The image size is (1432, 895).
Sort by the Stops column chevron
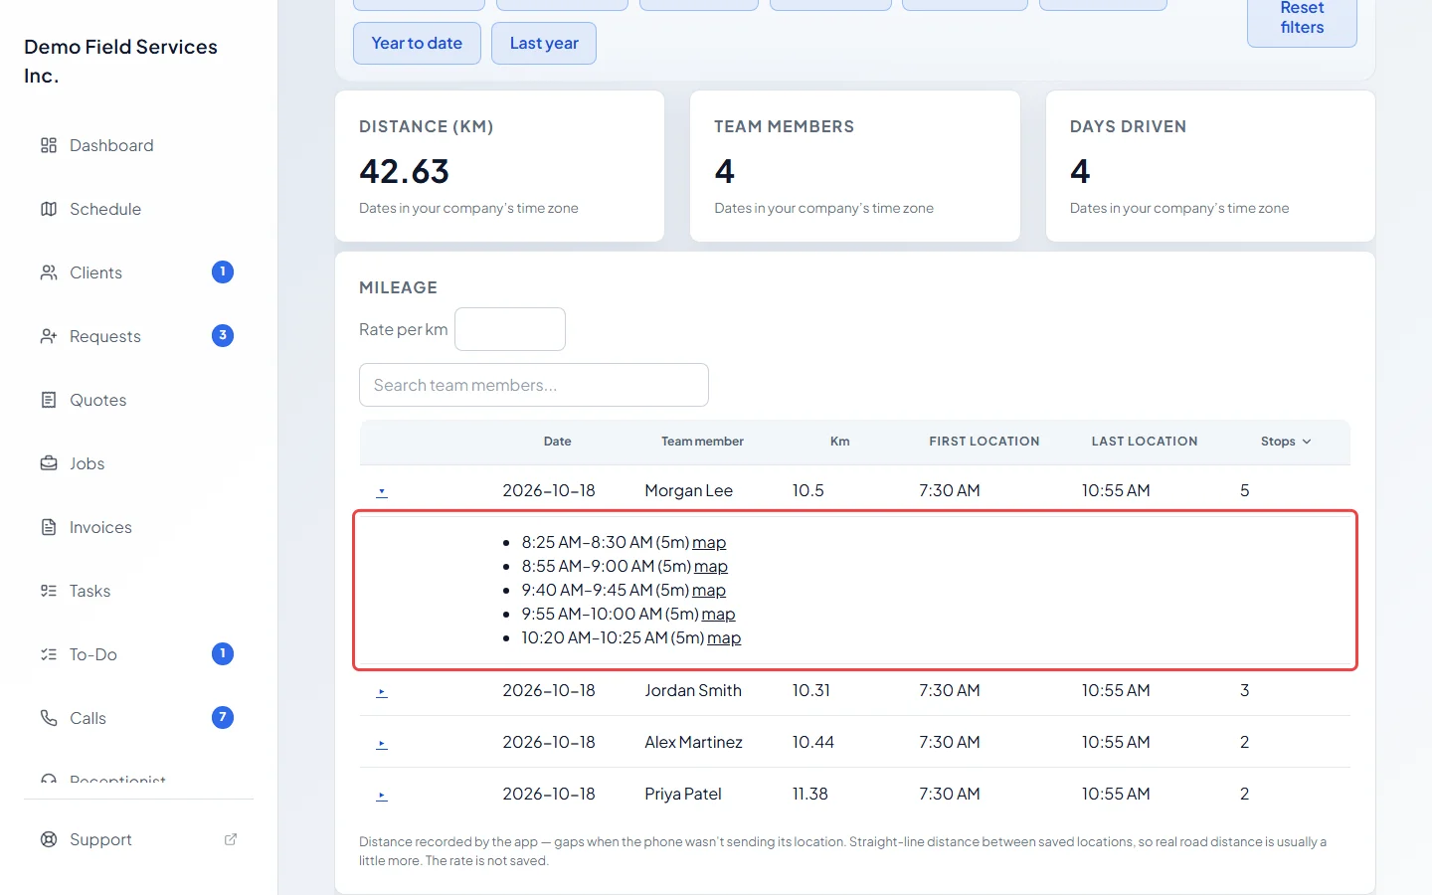pos(1307,442)
